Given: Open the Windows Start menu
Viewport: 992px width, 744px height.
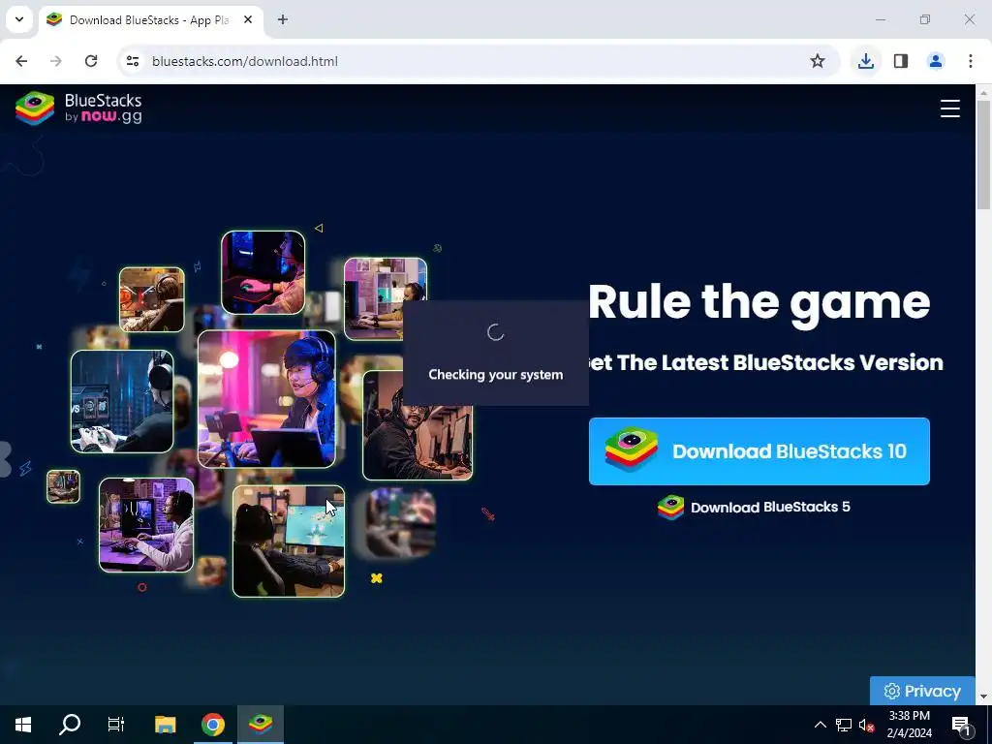Looking at the screenshot, I should click(x=23, y=725).
